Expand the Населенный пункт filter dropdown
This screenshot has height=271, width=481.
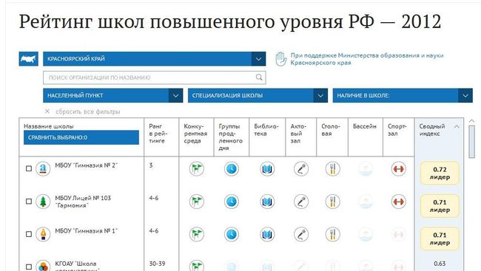(113, 95)
